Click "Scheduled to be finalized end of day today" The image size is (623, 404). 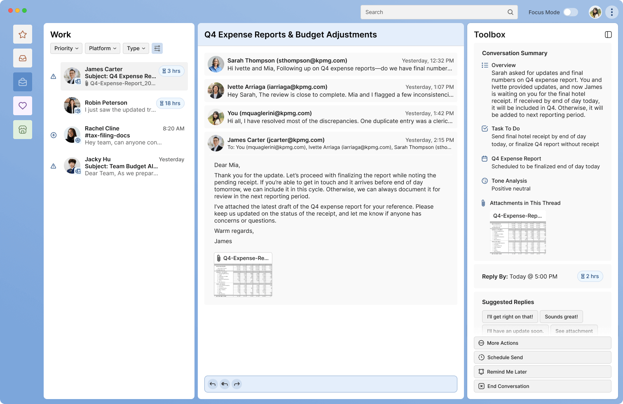pyautogui.click(x=546, y=167)
